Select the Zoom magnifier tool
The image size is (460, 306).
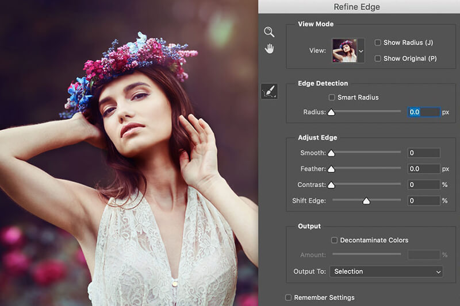coord(269,32)
